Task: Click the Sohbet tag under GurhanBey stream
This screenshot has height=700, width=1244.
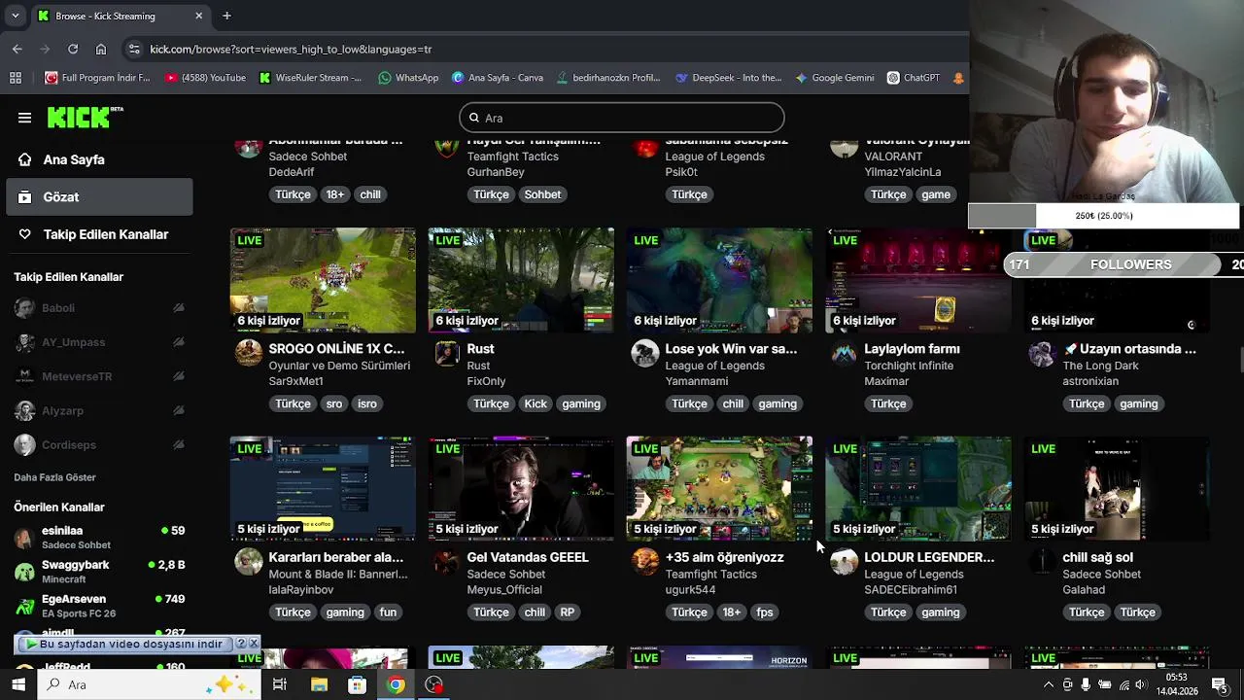Action: pos(542,194)
